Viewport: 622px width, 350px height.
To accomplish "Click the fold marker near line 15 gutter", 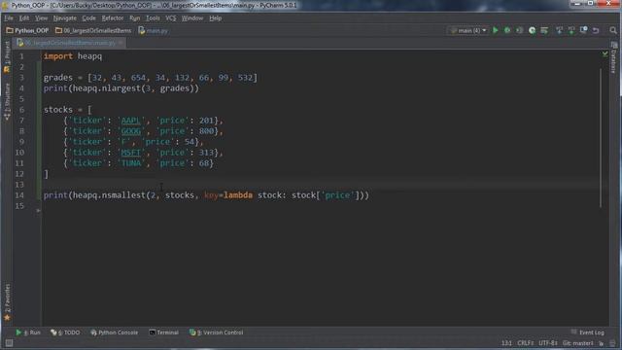I will (x=39, y=210).
